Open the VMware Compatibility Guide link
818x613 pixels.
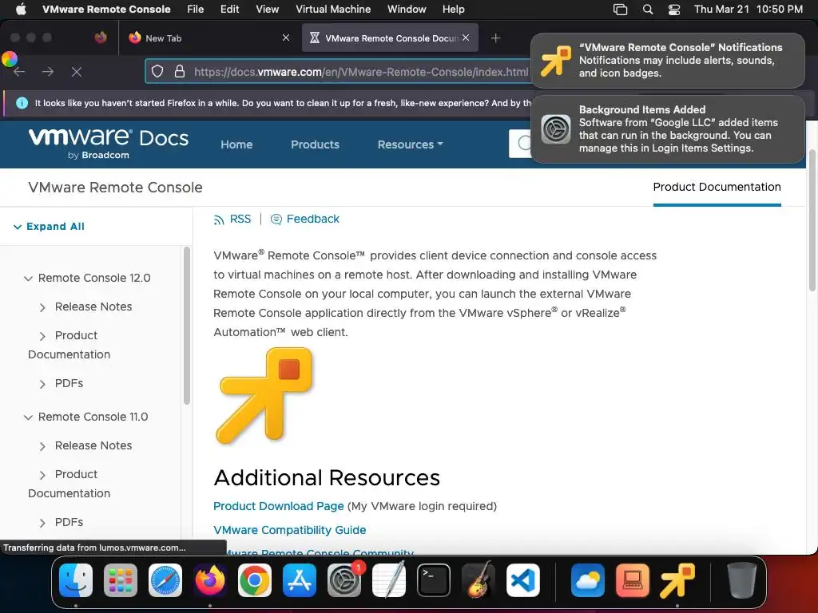coord(289,530)
